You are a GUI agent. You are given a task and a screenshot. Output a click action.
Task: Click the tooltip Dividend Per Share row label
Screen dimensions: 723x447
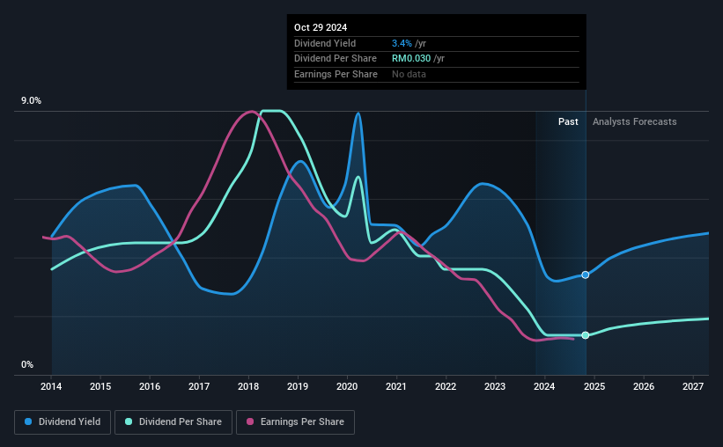(x=336, y=59)
